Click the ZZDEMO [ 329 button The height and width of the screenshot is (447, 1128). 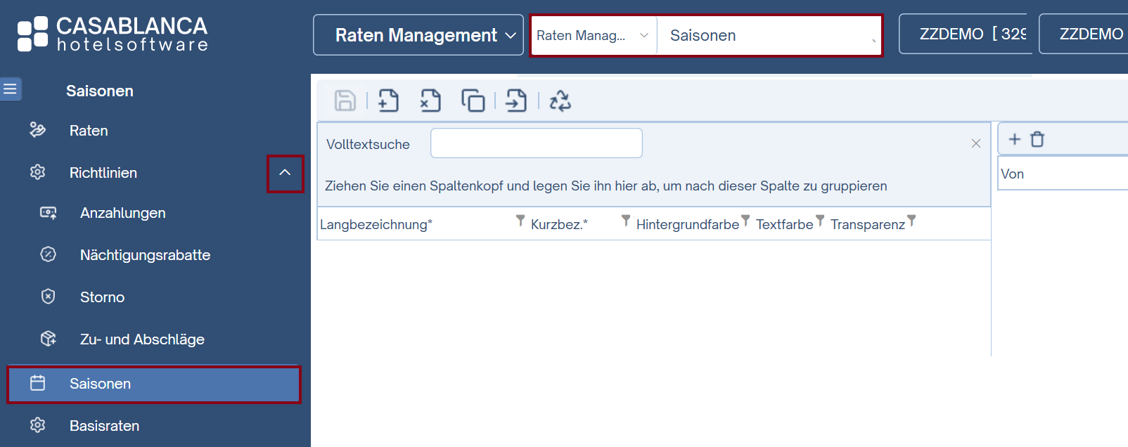[965, 34]
